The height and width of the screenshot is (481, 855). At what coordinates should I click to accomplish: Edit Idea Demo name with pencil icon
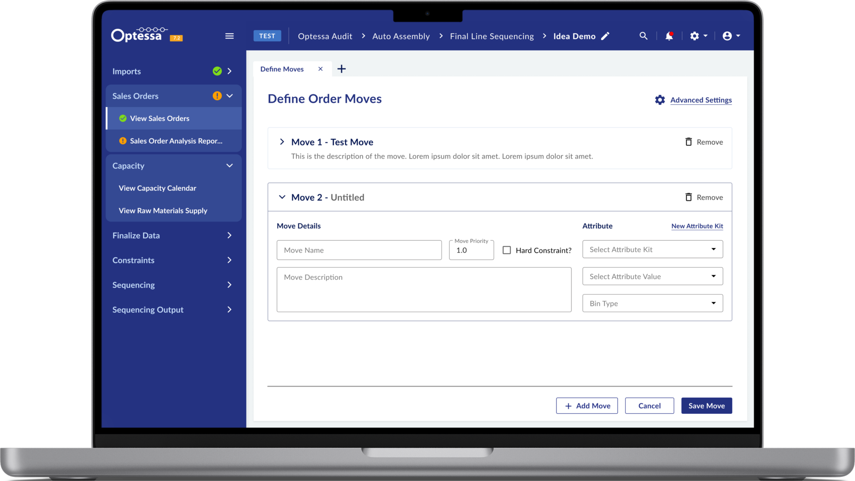click(605, 36)
